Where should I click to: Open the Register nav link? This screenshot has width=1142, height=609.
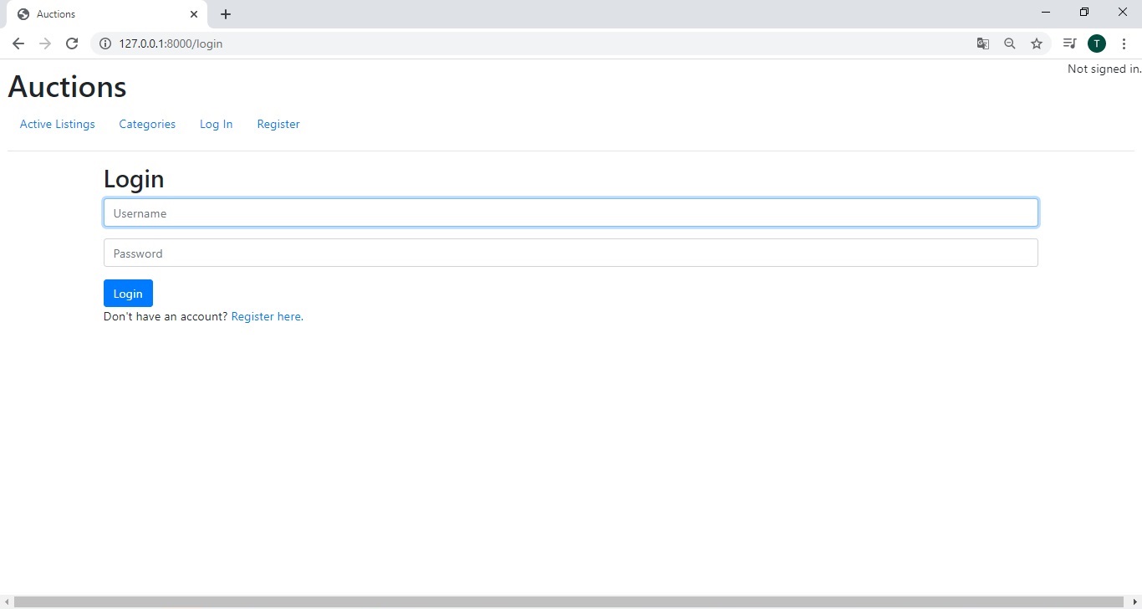[x=278, y=124]
